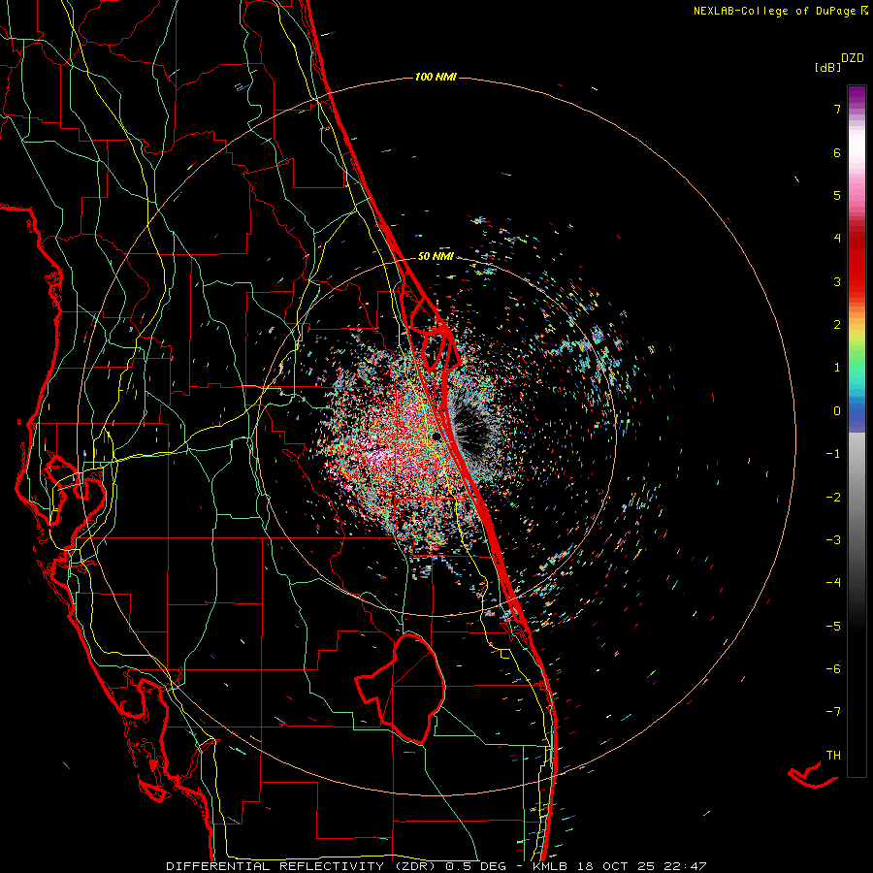Click the 50 NMI range ring label

436,256
